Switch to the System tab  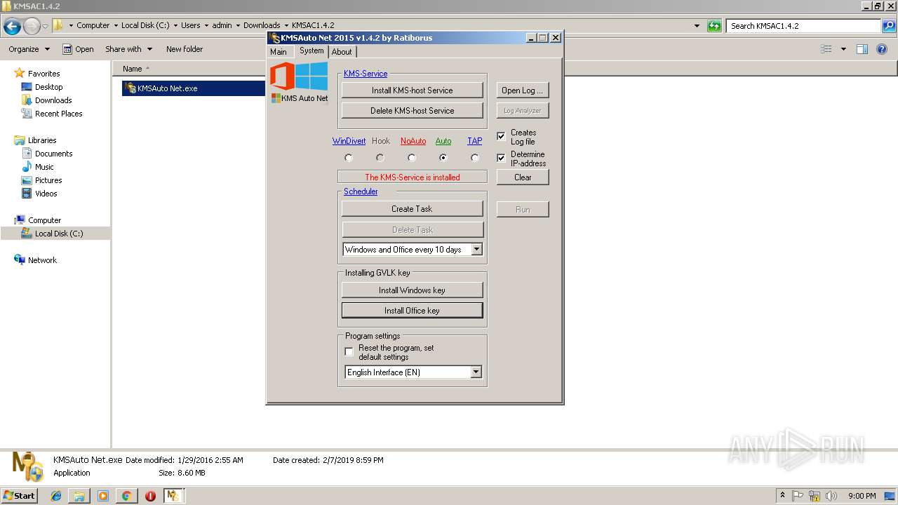[x=311, y=50]
